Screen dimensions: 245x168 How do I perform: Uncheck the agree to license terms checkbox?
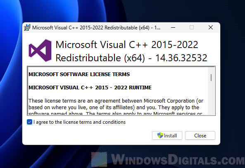pyautogui.click(x=29, y=122)
